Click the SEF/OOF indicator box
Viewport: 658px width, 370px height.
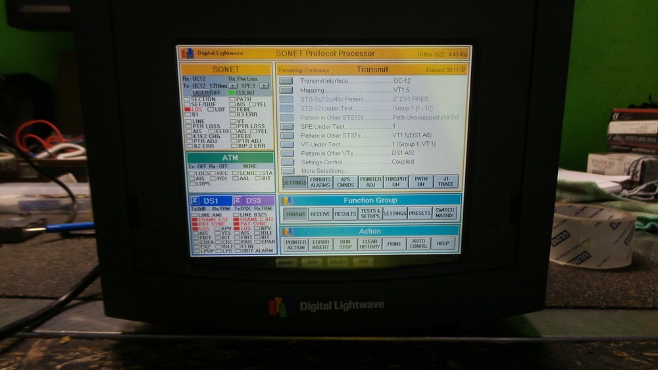(188, 104)
